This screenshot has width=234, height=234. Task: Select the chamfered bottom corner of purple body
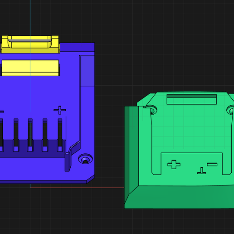[x=90, y=179]
